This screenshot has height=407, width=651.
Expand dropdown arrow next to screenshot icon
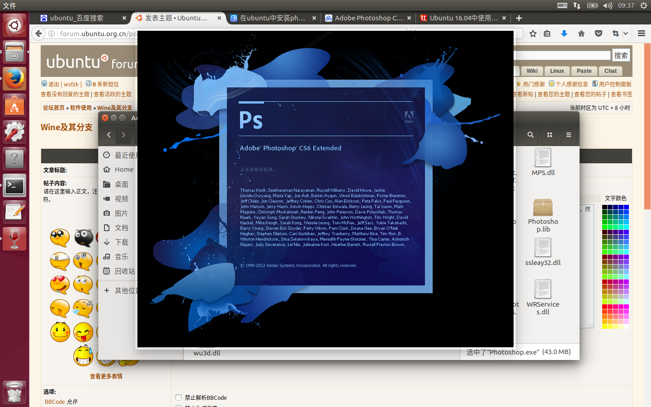(626, 33)
